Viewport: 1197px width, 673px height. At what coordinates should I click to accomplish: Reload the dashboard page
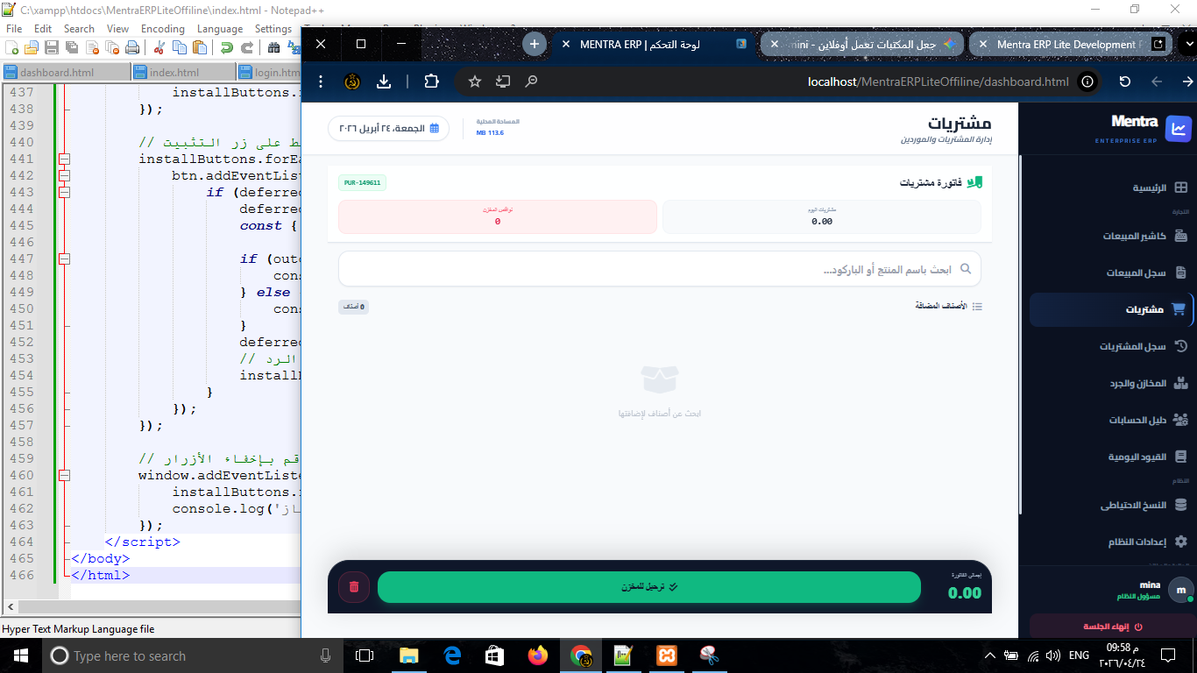tap(1125, 81)
